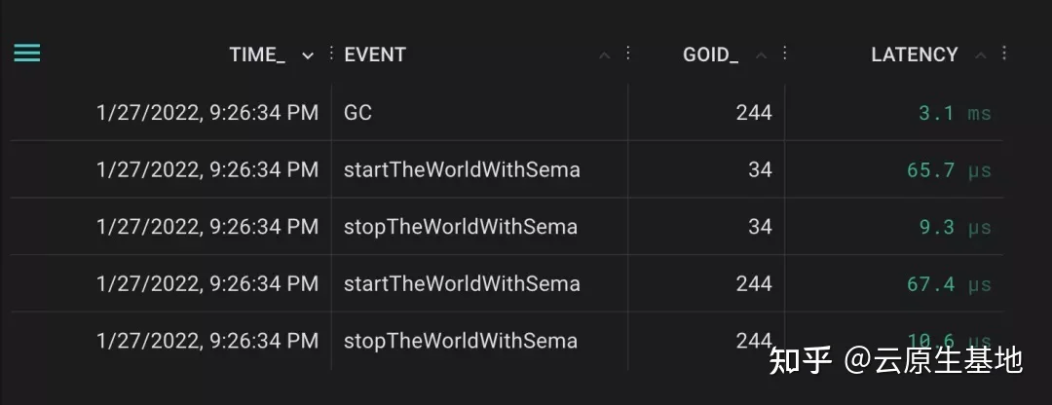Select stopTheWorldWithSema row with 9.3 µs

(507, 227)
